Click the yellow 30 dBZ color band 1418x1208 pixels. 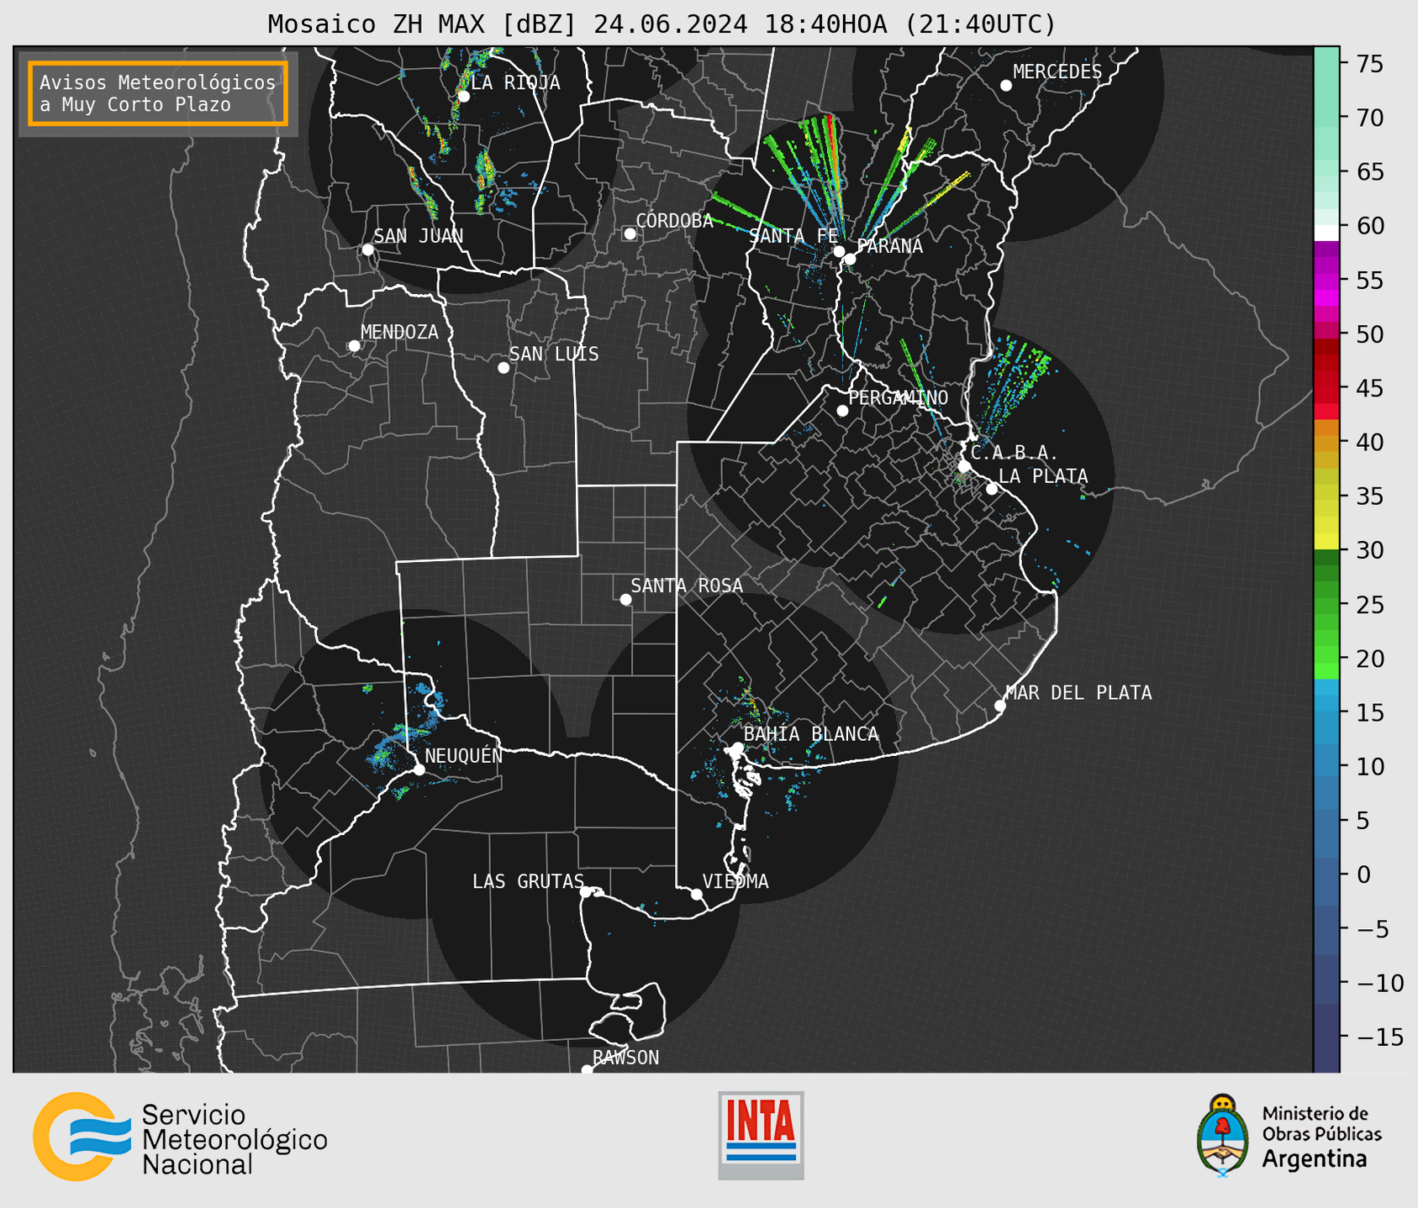1326,542
